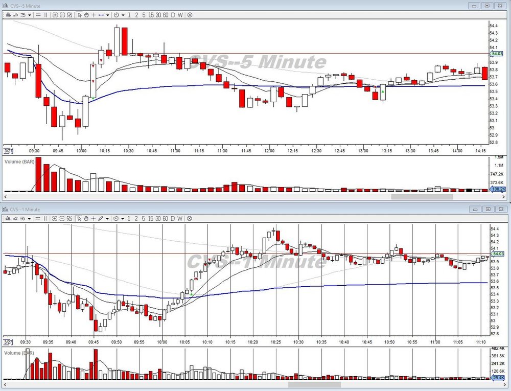Expand drawing tools dropdown in 5 Minute toolbar
Viewport: 511px width, 391px height.
(107, 15)
